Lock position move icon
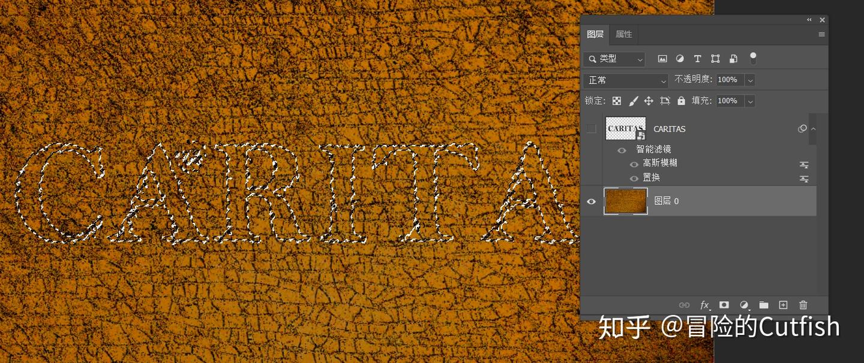 (x=649, y=101)
